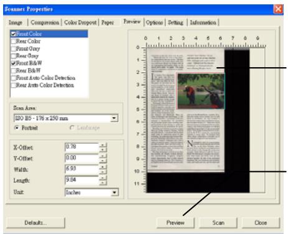Click into the Y-Offset value field
The width and height of the screenshot is (288, 234).
coord(82,158)
